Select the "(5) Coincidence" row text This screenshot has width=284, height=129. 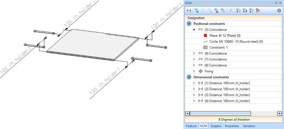[216, 29]
